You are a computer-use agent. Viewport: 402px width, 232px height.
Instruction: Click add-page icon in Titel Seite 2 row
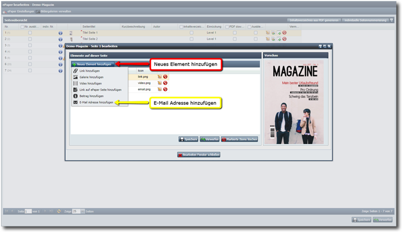(x=279, y=39)
